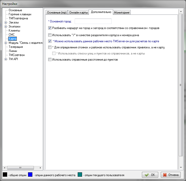This screenshot has width=186, height=181.
Task: Expand the Модуль "Связь с водителями" node
Action: (6, 43)
